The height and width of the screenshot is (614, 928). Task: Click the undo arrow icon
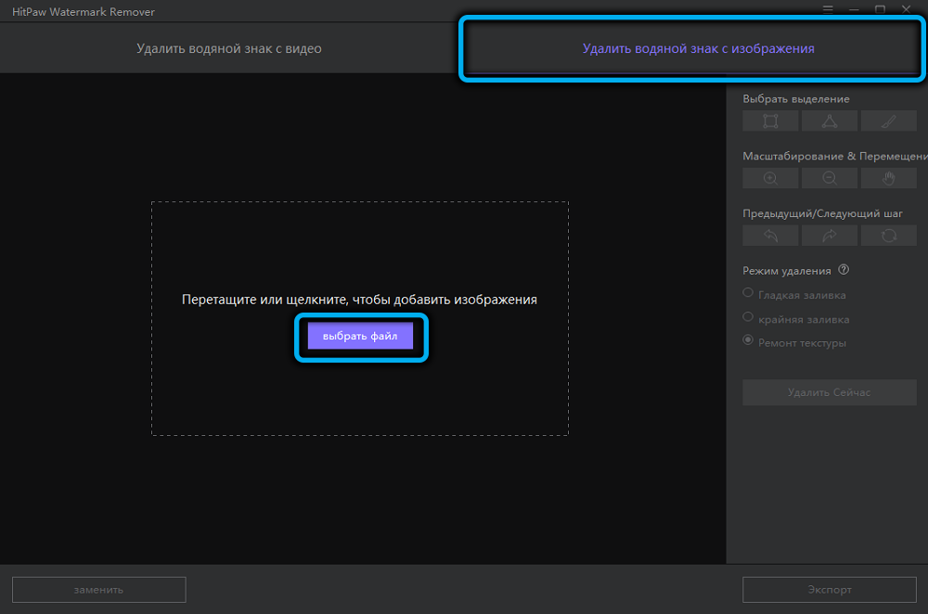pyautogui.click(x=769, y=235)
